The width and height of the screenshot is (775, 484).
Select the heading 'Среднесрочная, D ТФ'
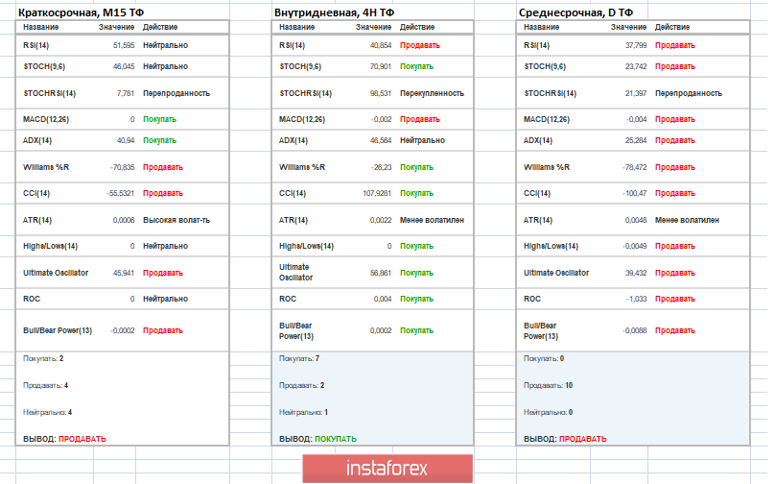575,12
